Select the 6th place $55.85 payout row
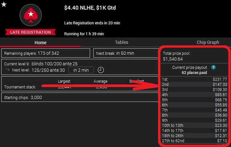The image size is (231, 147). [x=194, y=105]
